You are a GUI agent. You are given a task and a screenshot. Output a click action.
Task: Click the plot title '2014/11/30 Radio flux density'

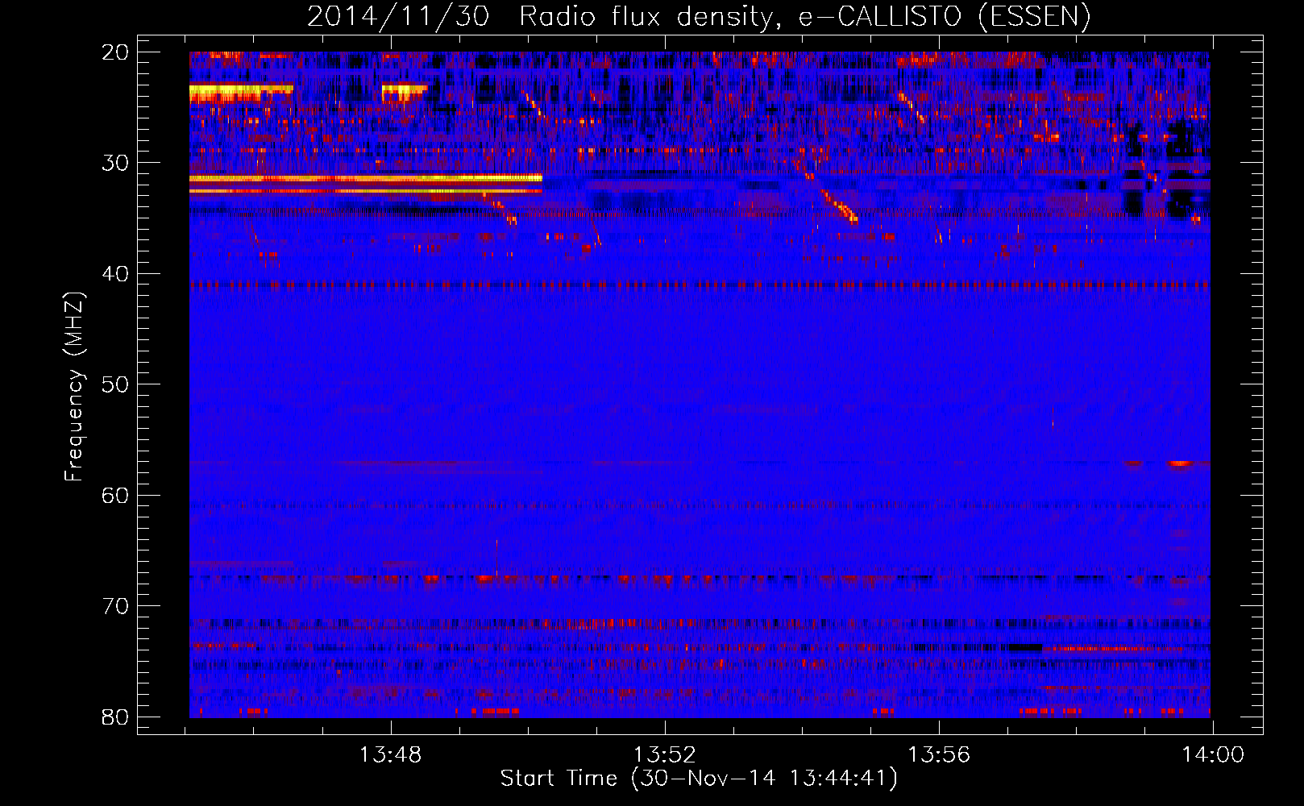click(698, 16)
